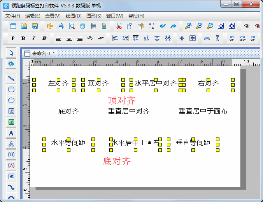The height and width of the screenshot is (202, 263).
Task: Open the 帮助(H) menu
Action: pyautogui.click(x=136, y=16)
